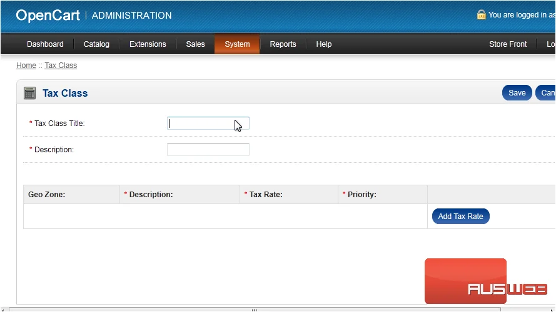Follow the Home breadcrumb link
This screenshot has height=312, width=556.
(x=26, y=66)
